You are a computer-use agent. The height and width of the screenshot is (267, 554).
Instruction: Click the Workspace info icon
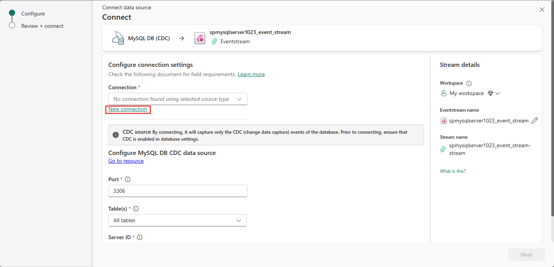pyautogui.click(x=469, y=83)
